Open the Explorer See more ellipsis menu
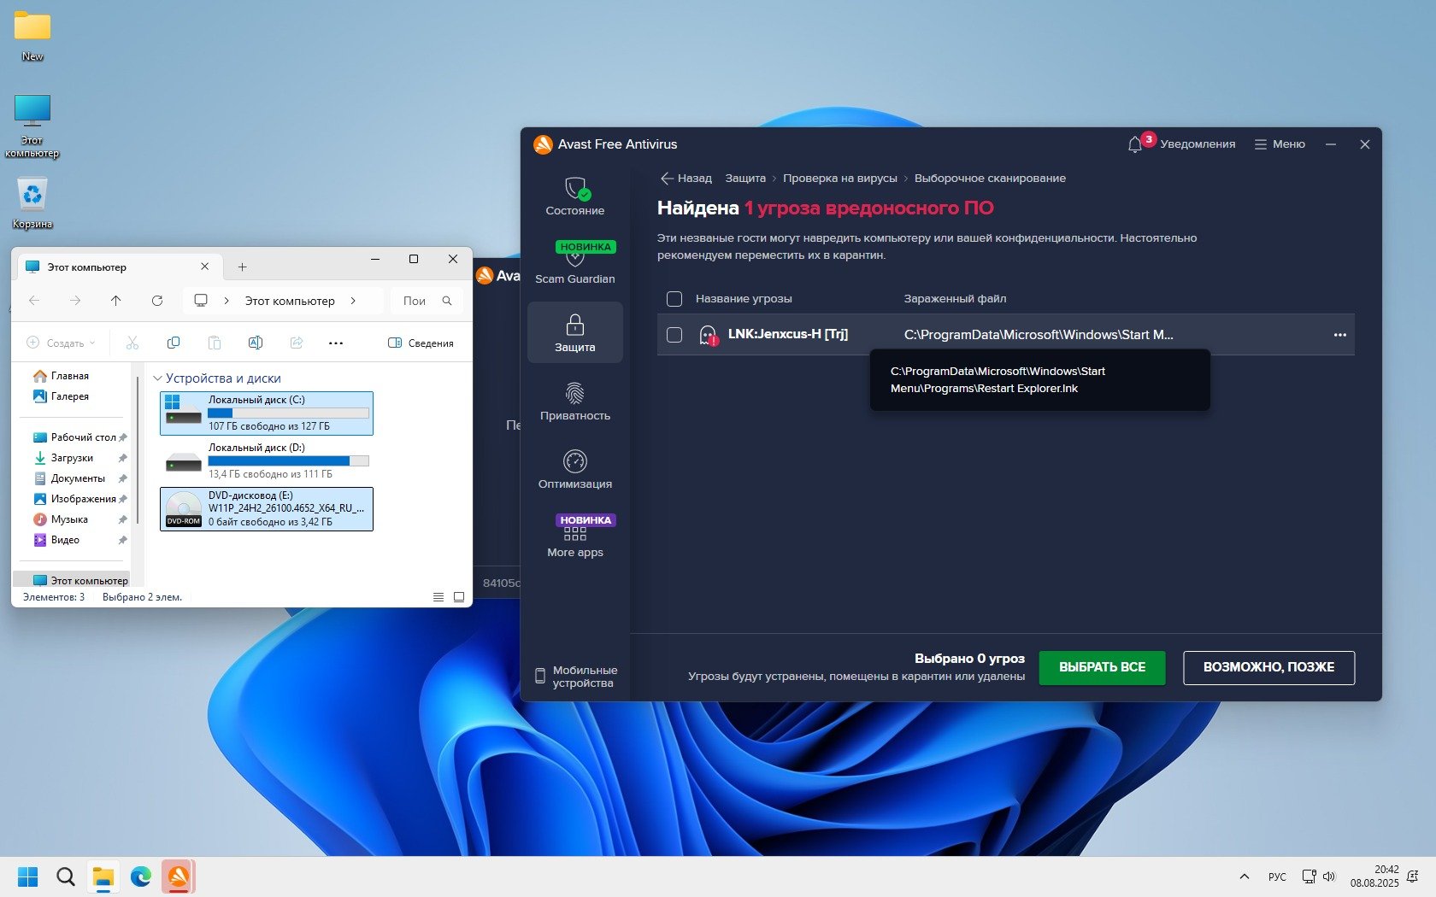 point(336,343)
